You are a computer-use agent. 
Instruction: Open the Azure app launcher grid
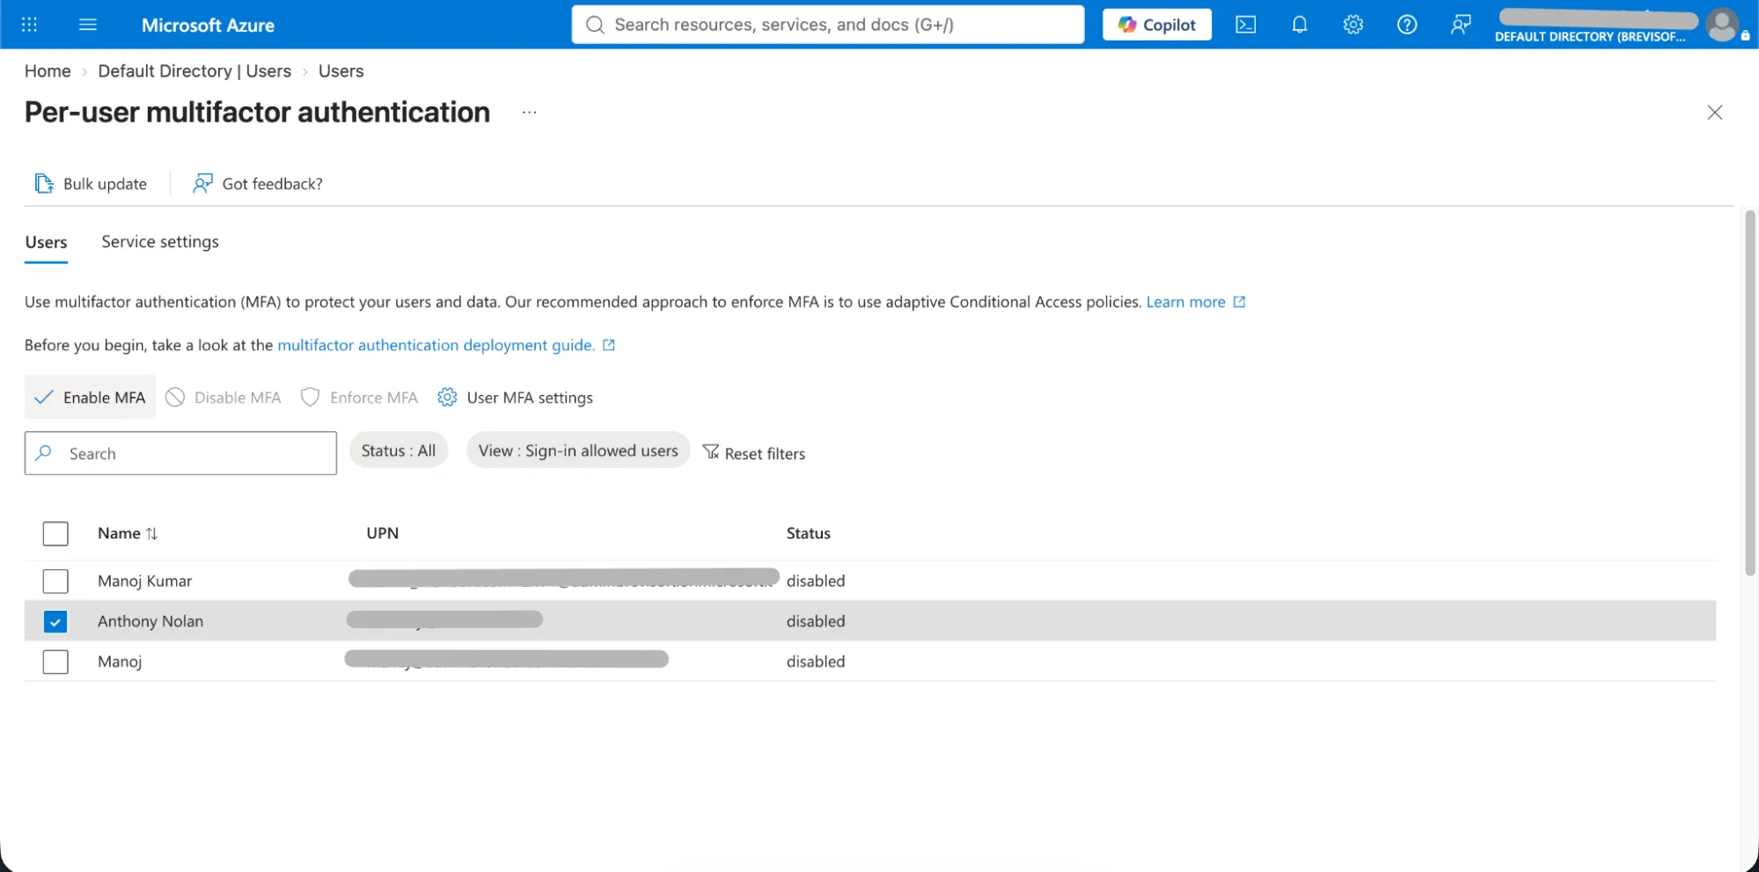pyautogui.click(x=29, y=25)
